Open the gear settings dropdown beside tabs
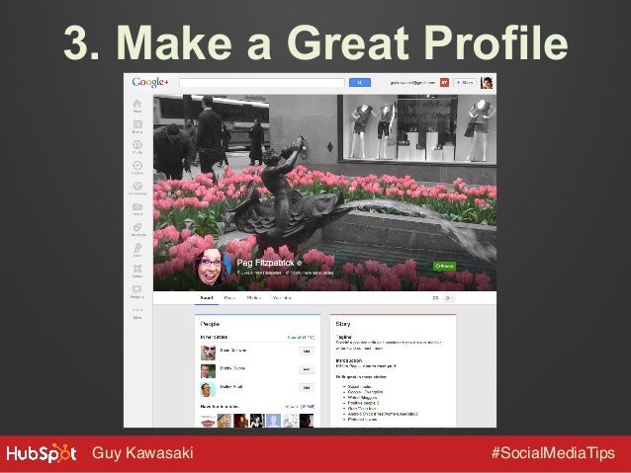631x473 pixels. coord(449,298)
